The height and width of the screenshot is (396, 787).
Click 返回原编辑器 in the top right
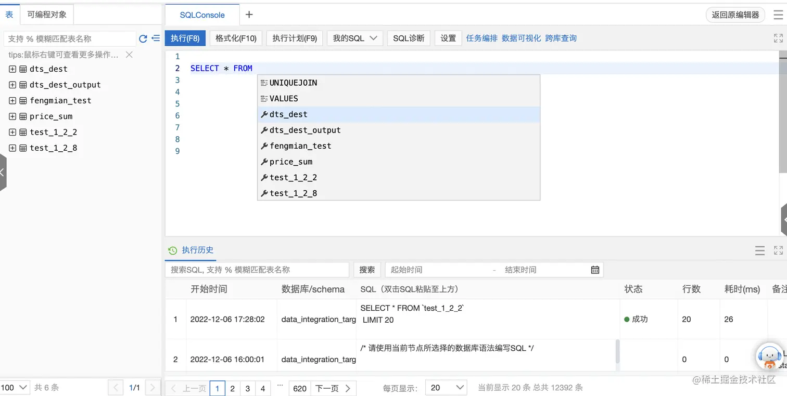point(735,15)
